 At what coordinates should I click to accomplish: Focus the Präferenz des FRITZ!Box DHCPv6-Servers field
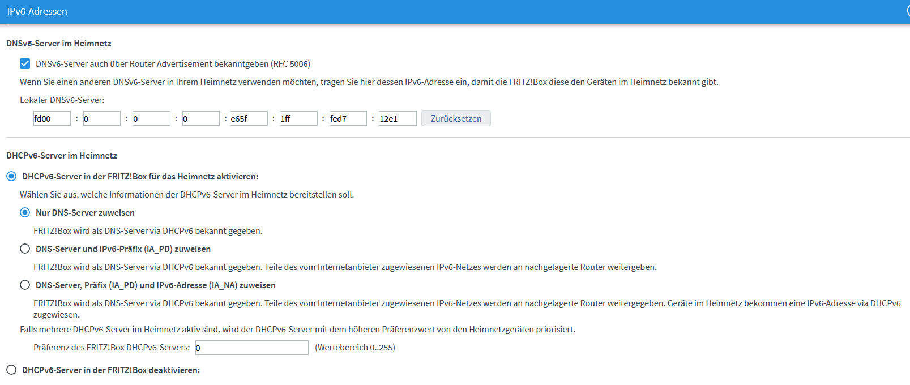click(x=252, y=348)
